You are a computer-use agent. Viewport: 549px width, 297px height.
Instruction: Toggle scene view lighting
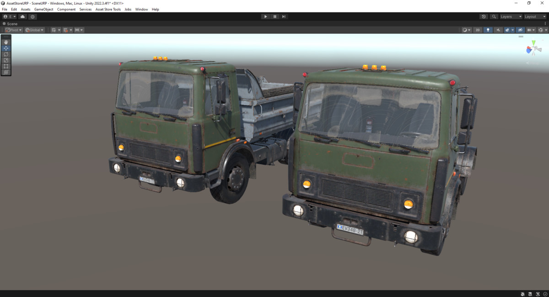[x=488, y=30]
